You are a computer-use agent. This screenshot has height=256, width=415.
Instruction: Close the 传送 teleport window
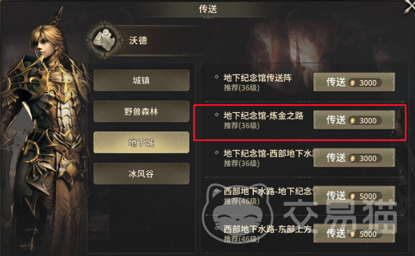pyautogui.click(x=410, y=6)
